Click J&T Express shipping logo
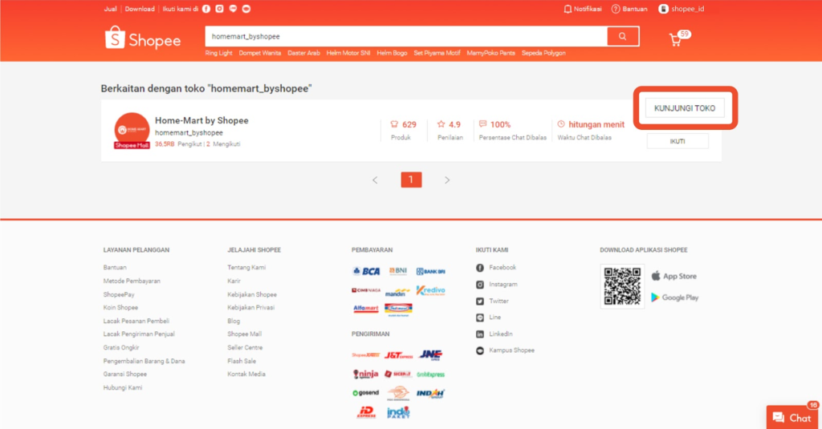Viewport: 822px width, 429px height. [x=398, y=355]
